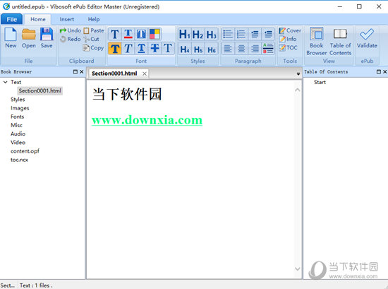The height and width of the screenshot is (289, 388).
Task: Select the Images folder
Action: (x=20, y=108)
